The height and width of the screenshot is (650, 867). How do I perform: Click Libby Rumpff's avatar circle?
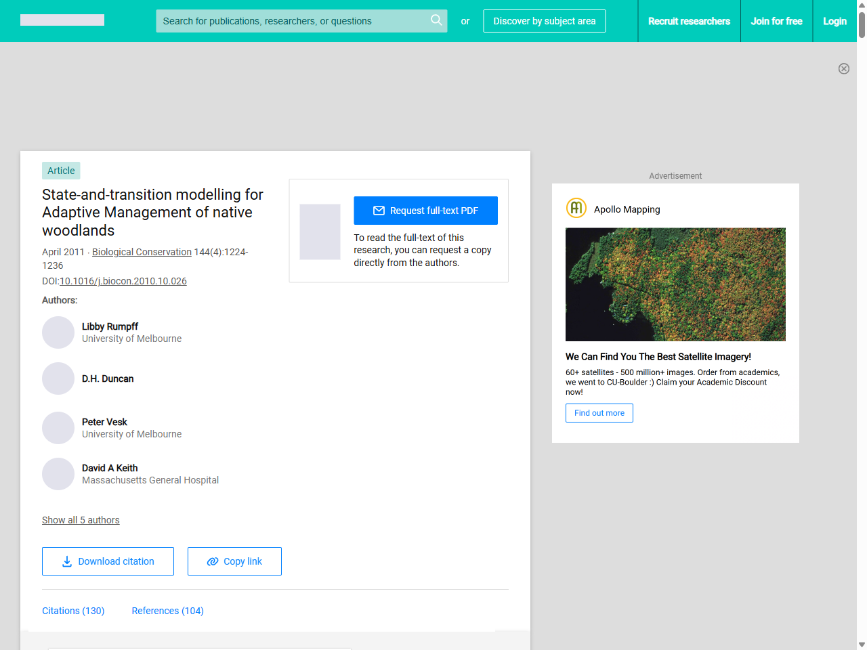58,332
